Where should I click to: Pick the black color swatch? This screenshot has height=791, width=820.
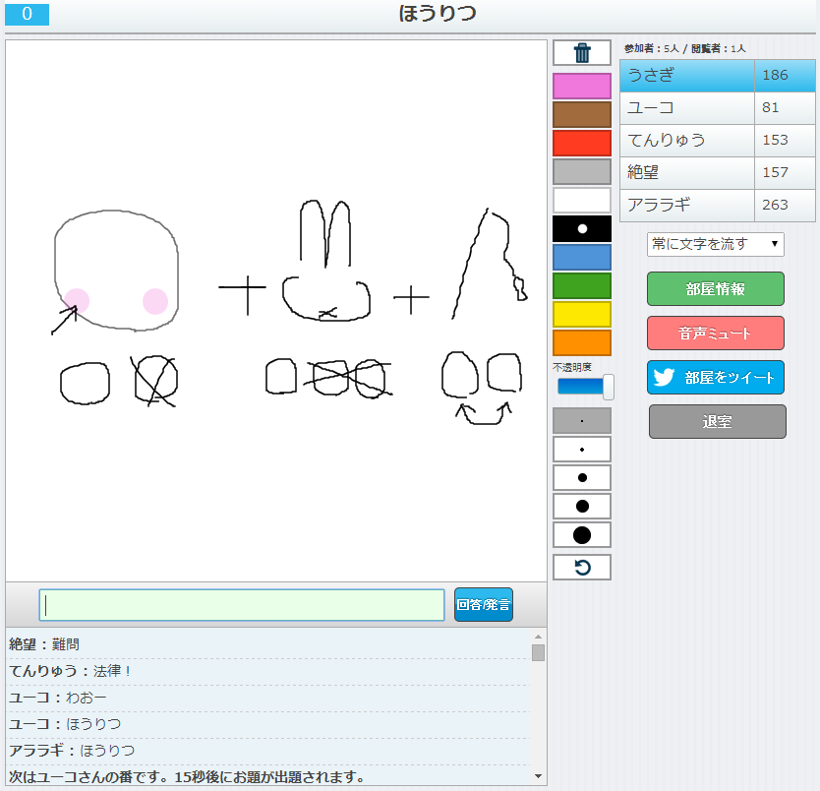pyautogui.click(x=581, y=228)
